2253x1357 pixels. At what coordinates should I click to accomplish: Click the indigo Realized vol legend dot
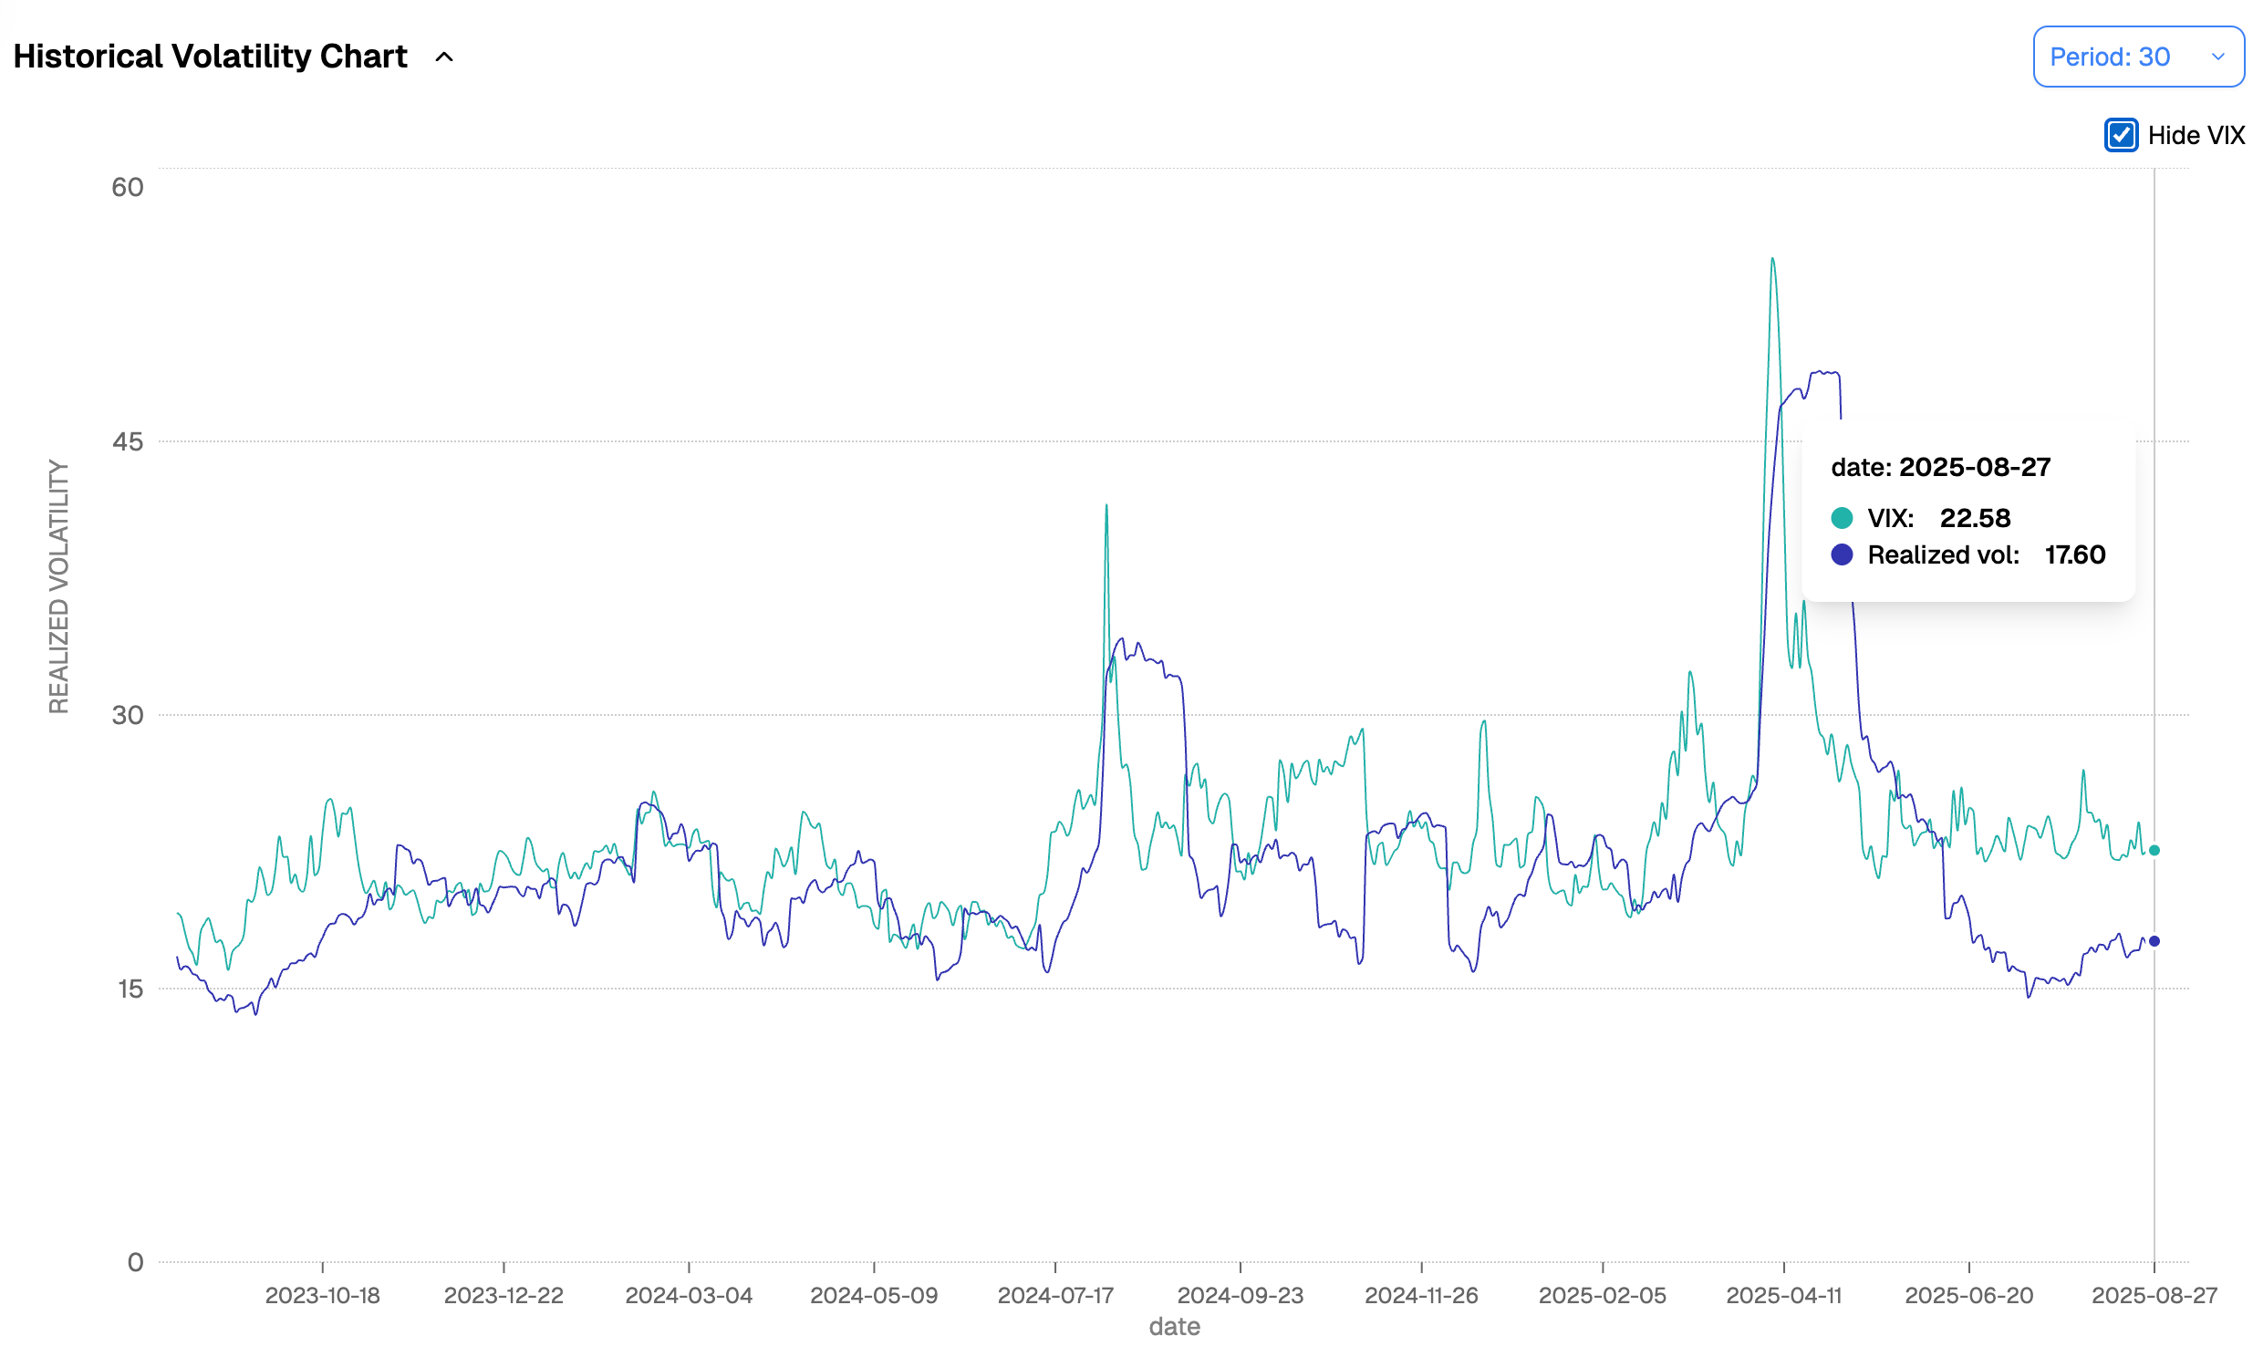[x=1842, y=554]
